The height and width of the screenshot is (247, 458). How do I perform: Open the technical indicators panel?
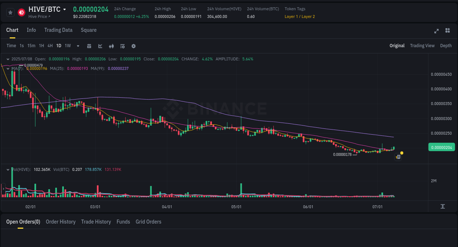click(122, 46)
